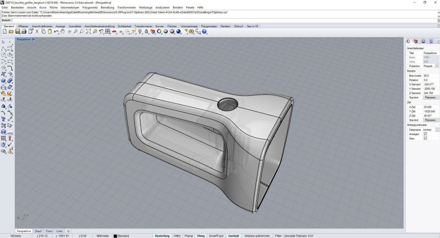440x238 pixels.
Task: Toggle Rasterfang snap in status bar
Action: [162, 236]
